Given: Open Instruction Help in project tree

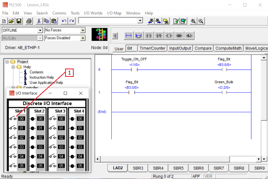Looking at the screenshot, I should (42, 77).
